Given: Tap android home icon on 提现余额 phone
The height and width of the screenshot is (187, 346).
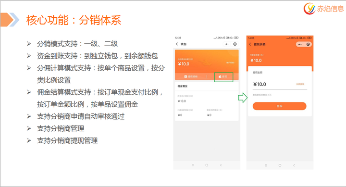Looking at the screenshot, I should pos(280,165).
